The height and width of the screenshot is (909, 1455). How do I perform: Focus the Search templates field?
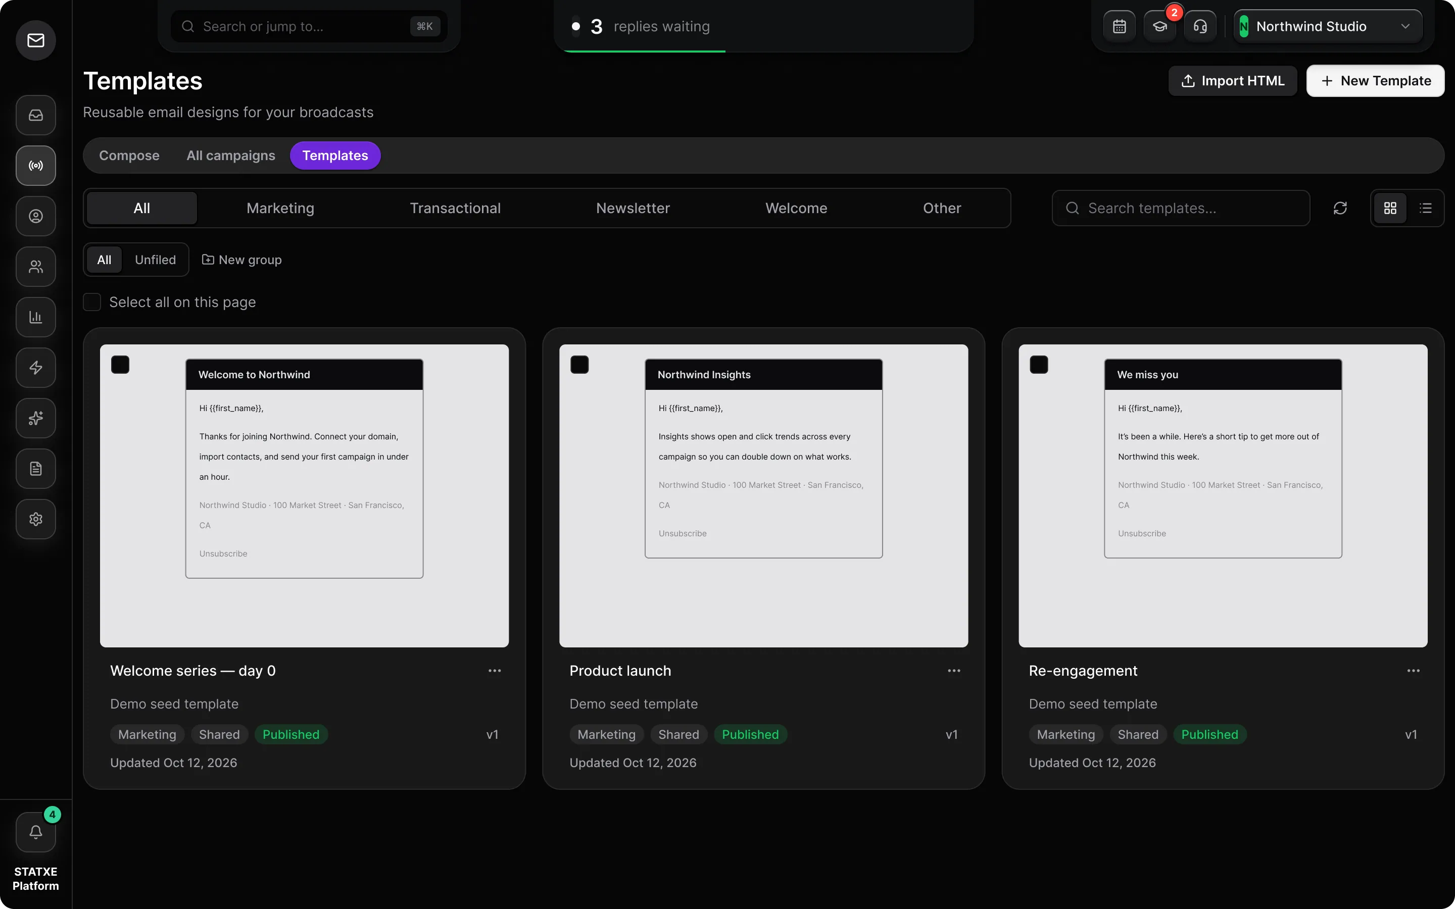click(x=1181, y=209)
